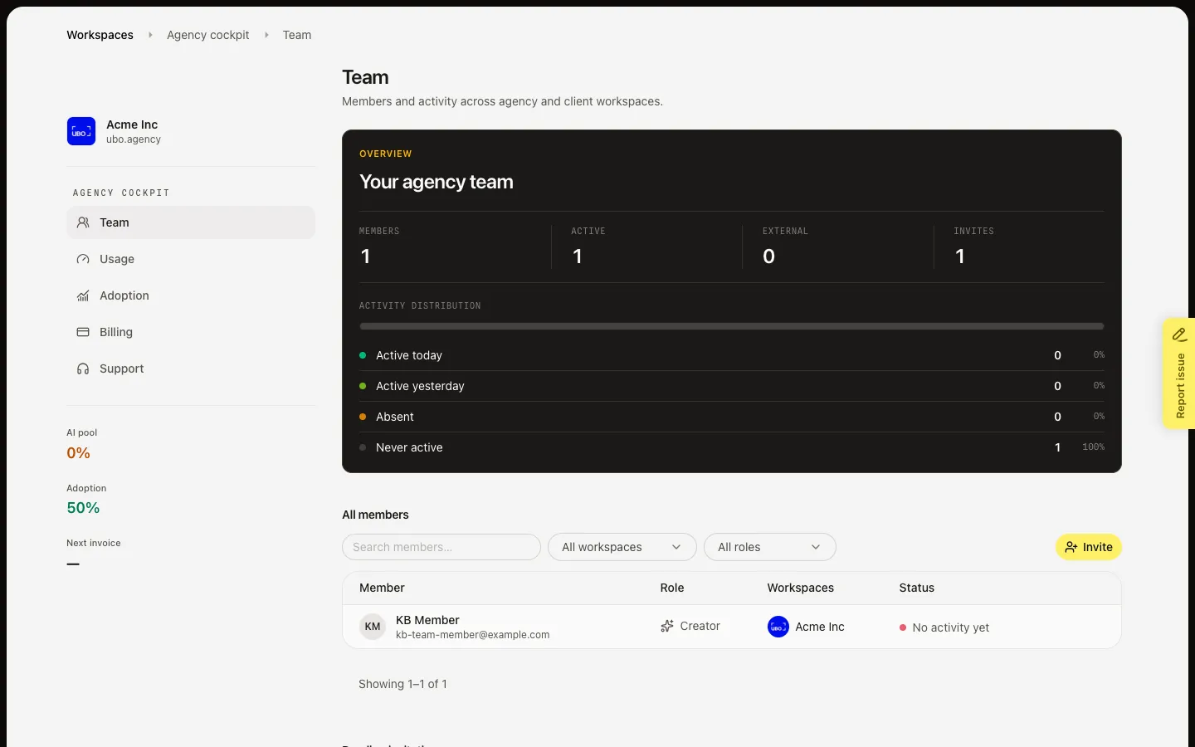Open the Support section
Image resolution: width=1195 pixels, height=747 pixels.
(191, 369)
